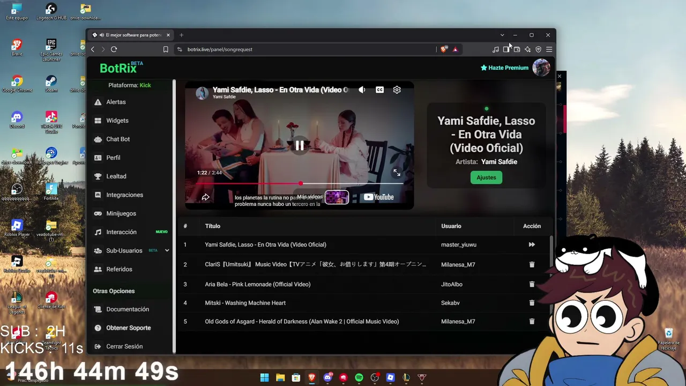Open Microsoft Store from the taskbar
Screen dimensions: 686x386
(x=296, y=378)
